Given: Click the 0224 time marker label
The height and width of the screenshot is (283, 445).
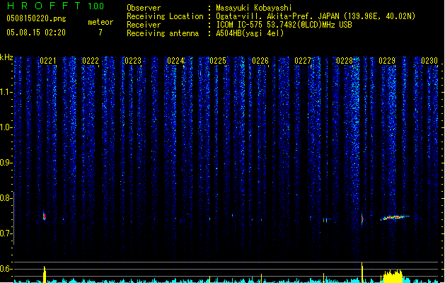Looking at the screenshot, I should pos(175,61).
